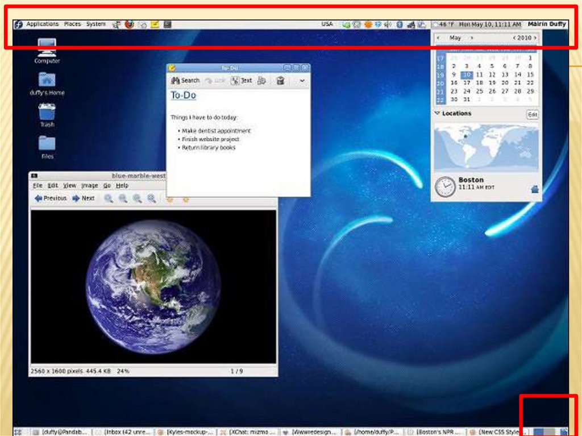
Task: Click the Text formatting button in note
Action: (242, 80)
